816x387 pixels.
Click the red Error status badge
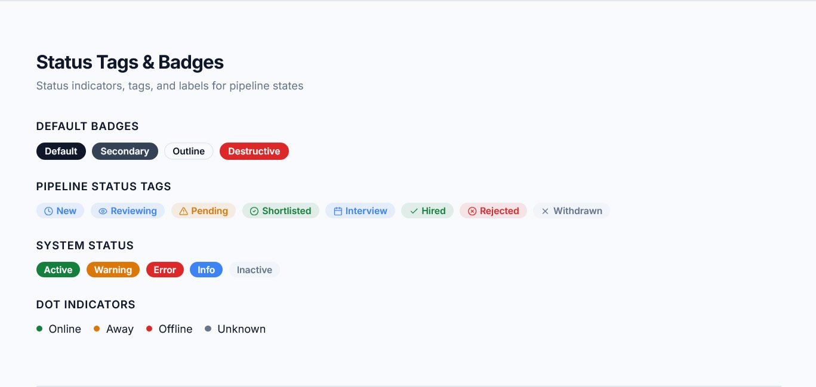tap(165, 270)
